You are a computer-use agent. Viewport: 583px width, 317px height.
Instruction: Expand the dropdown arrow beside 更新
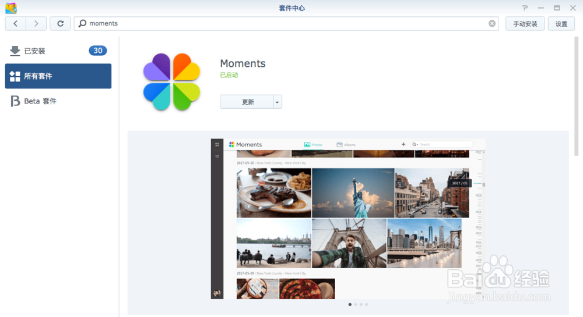278,102
